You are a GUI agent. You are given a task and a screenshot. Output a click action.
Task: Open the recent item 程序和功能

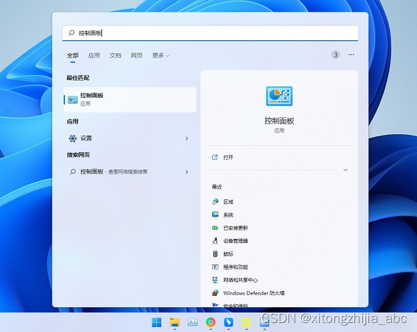pos(236,267)
